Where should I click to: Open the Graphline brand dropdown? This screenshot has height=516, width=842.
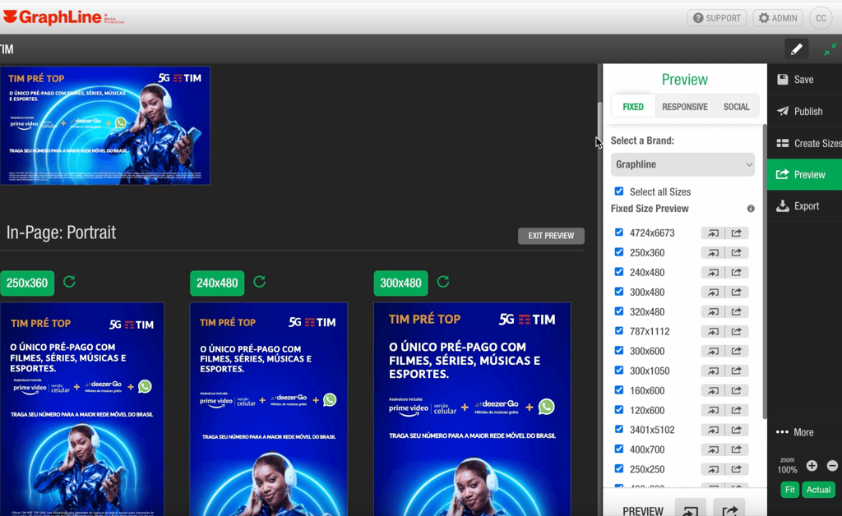point(682,164)
